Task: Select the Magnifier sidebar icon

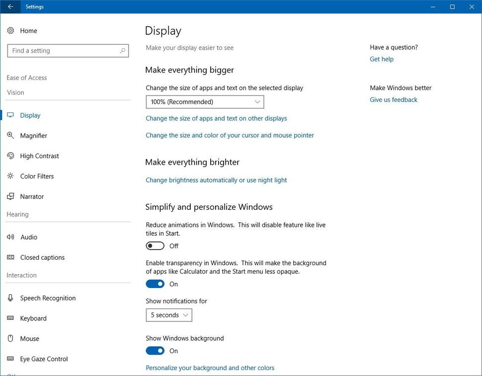Action: click(10, 135)
